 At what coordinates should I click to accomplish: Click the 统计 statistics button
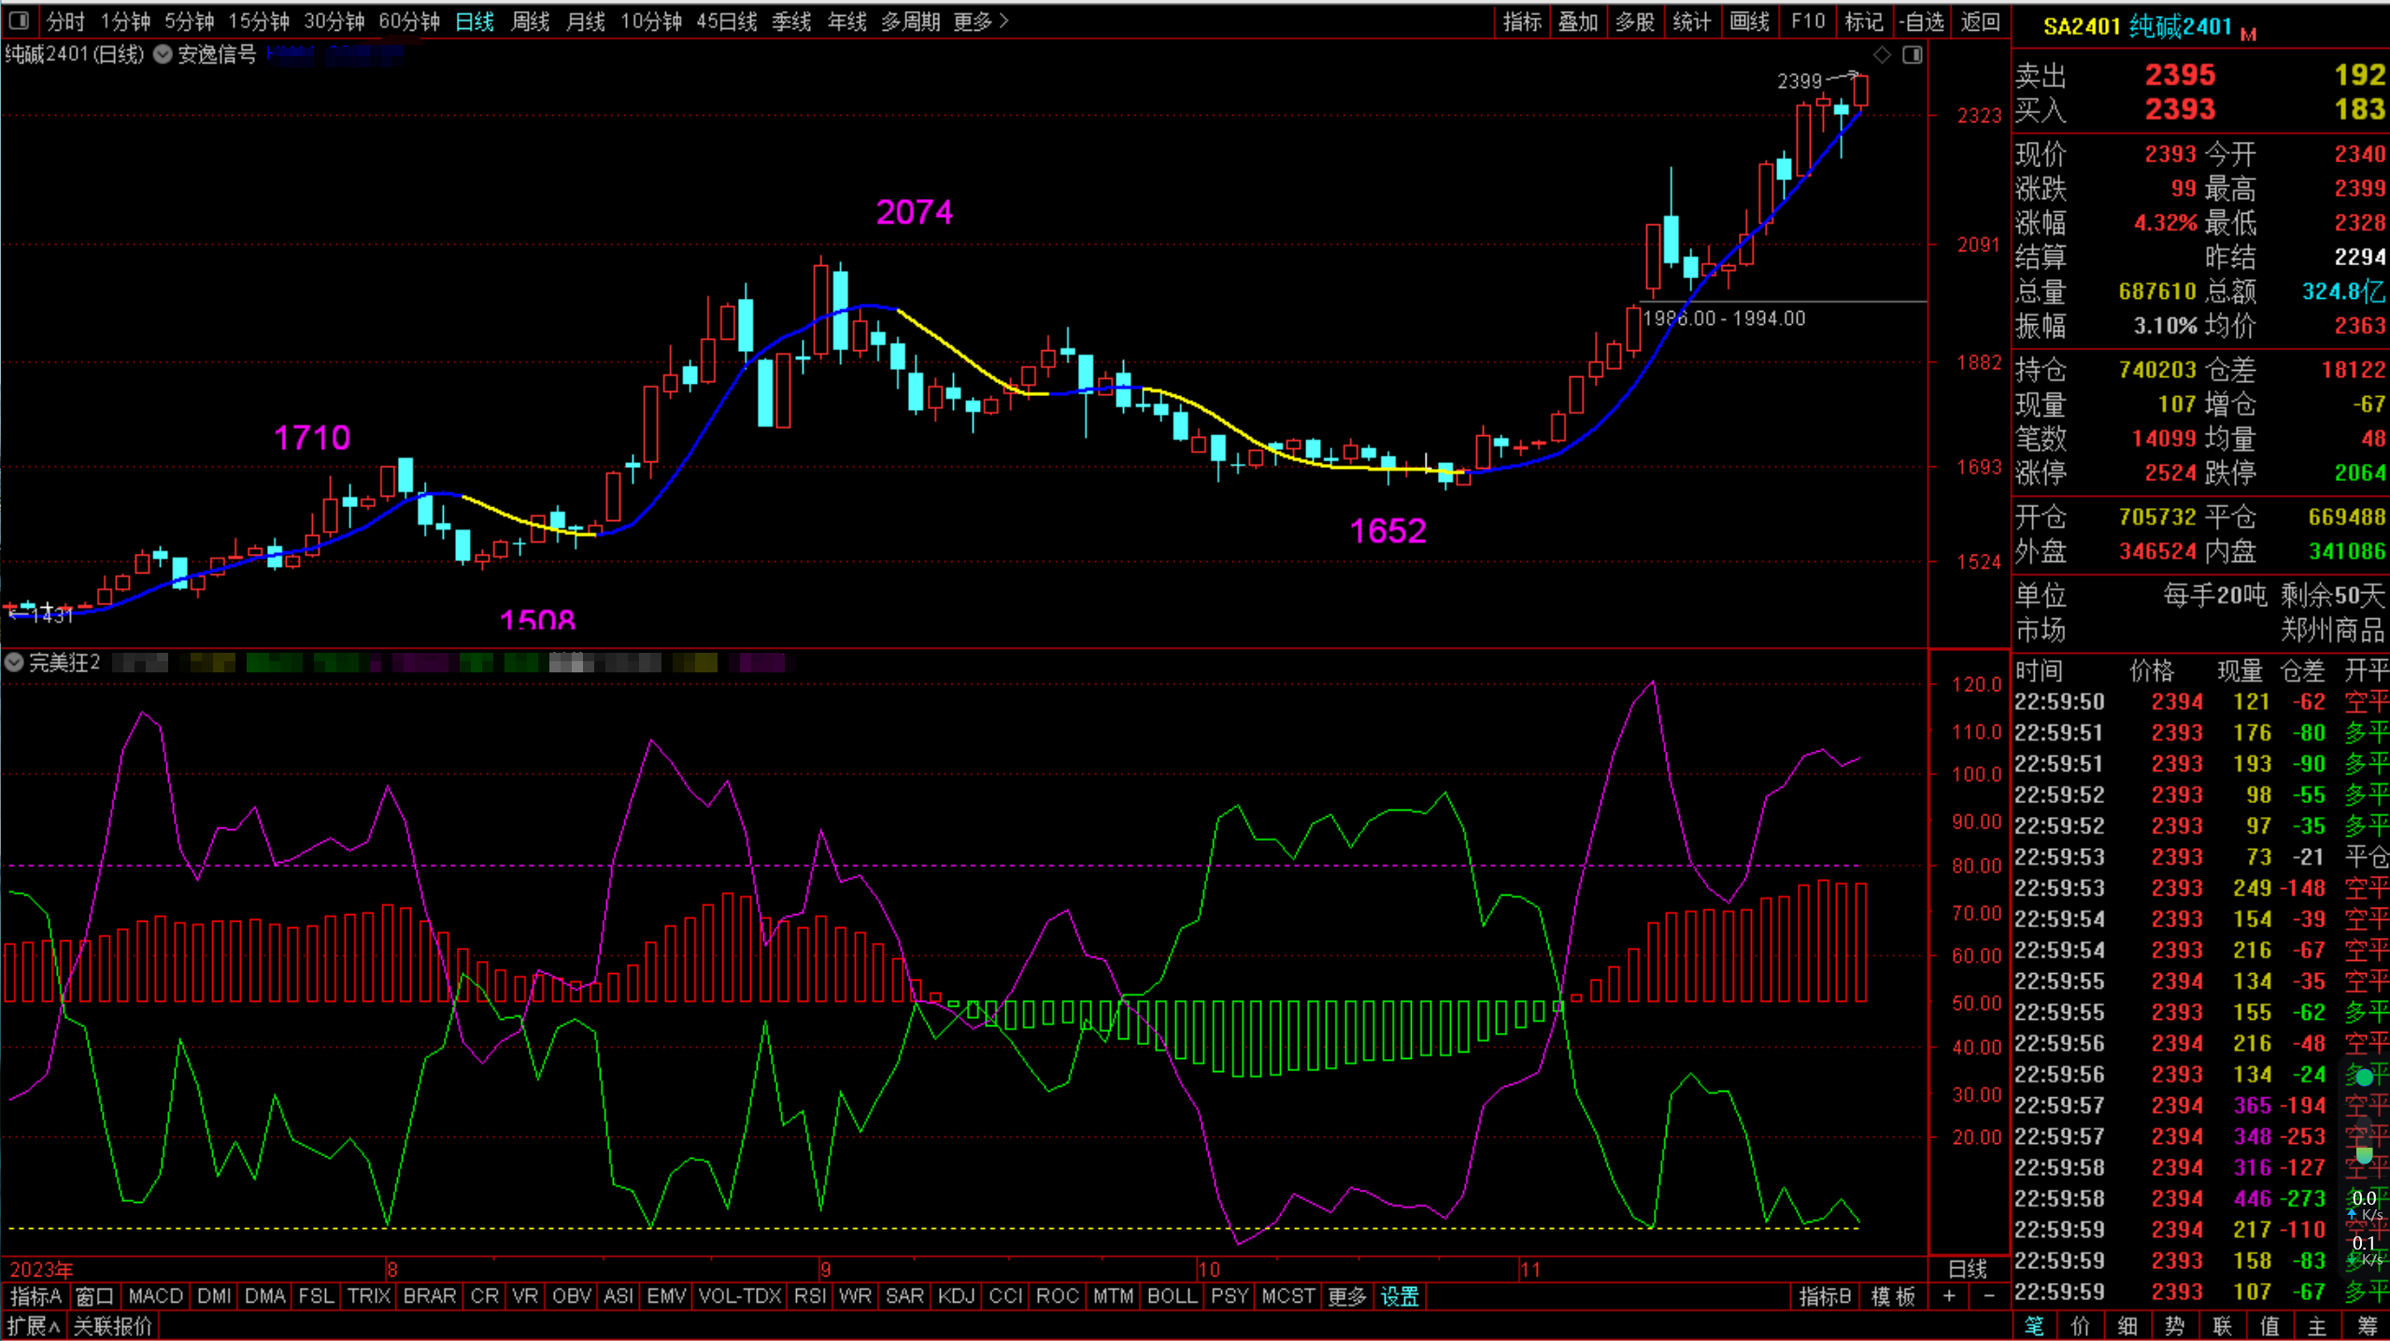[1692, 21]
